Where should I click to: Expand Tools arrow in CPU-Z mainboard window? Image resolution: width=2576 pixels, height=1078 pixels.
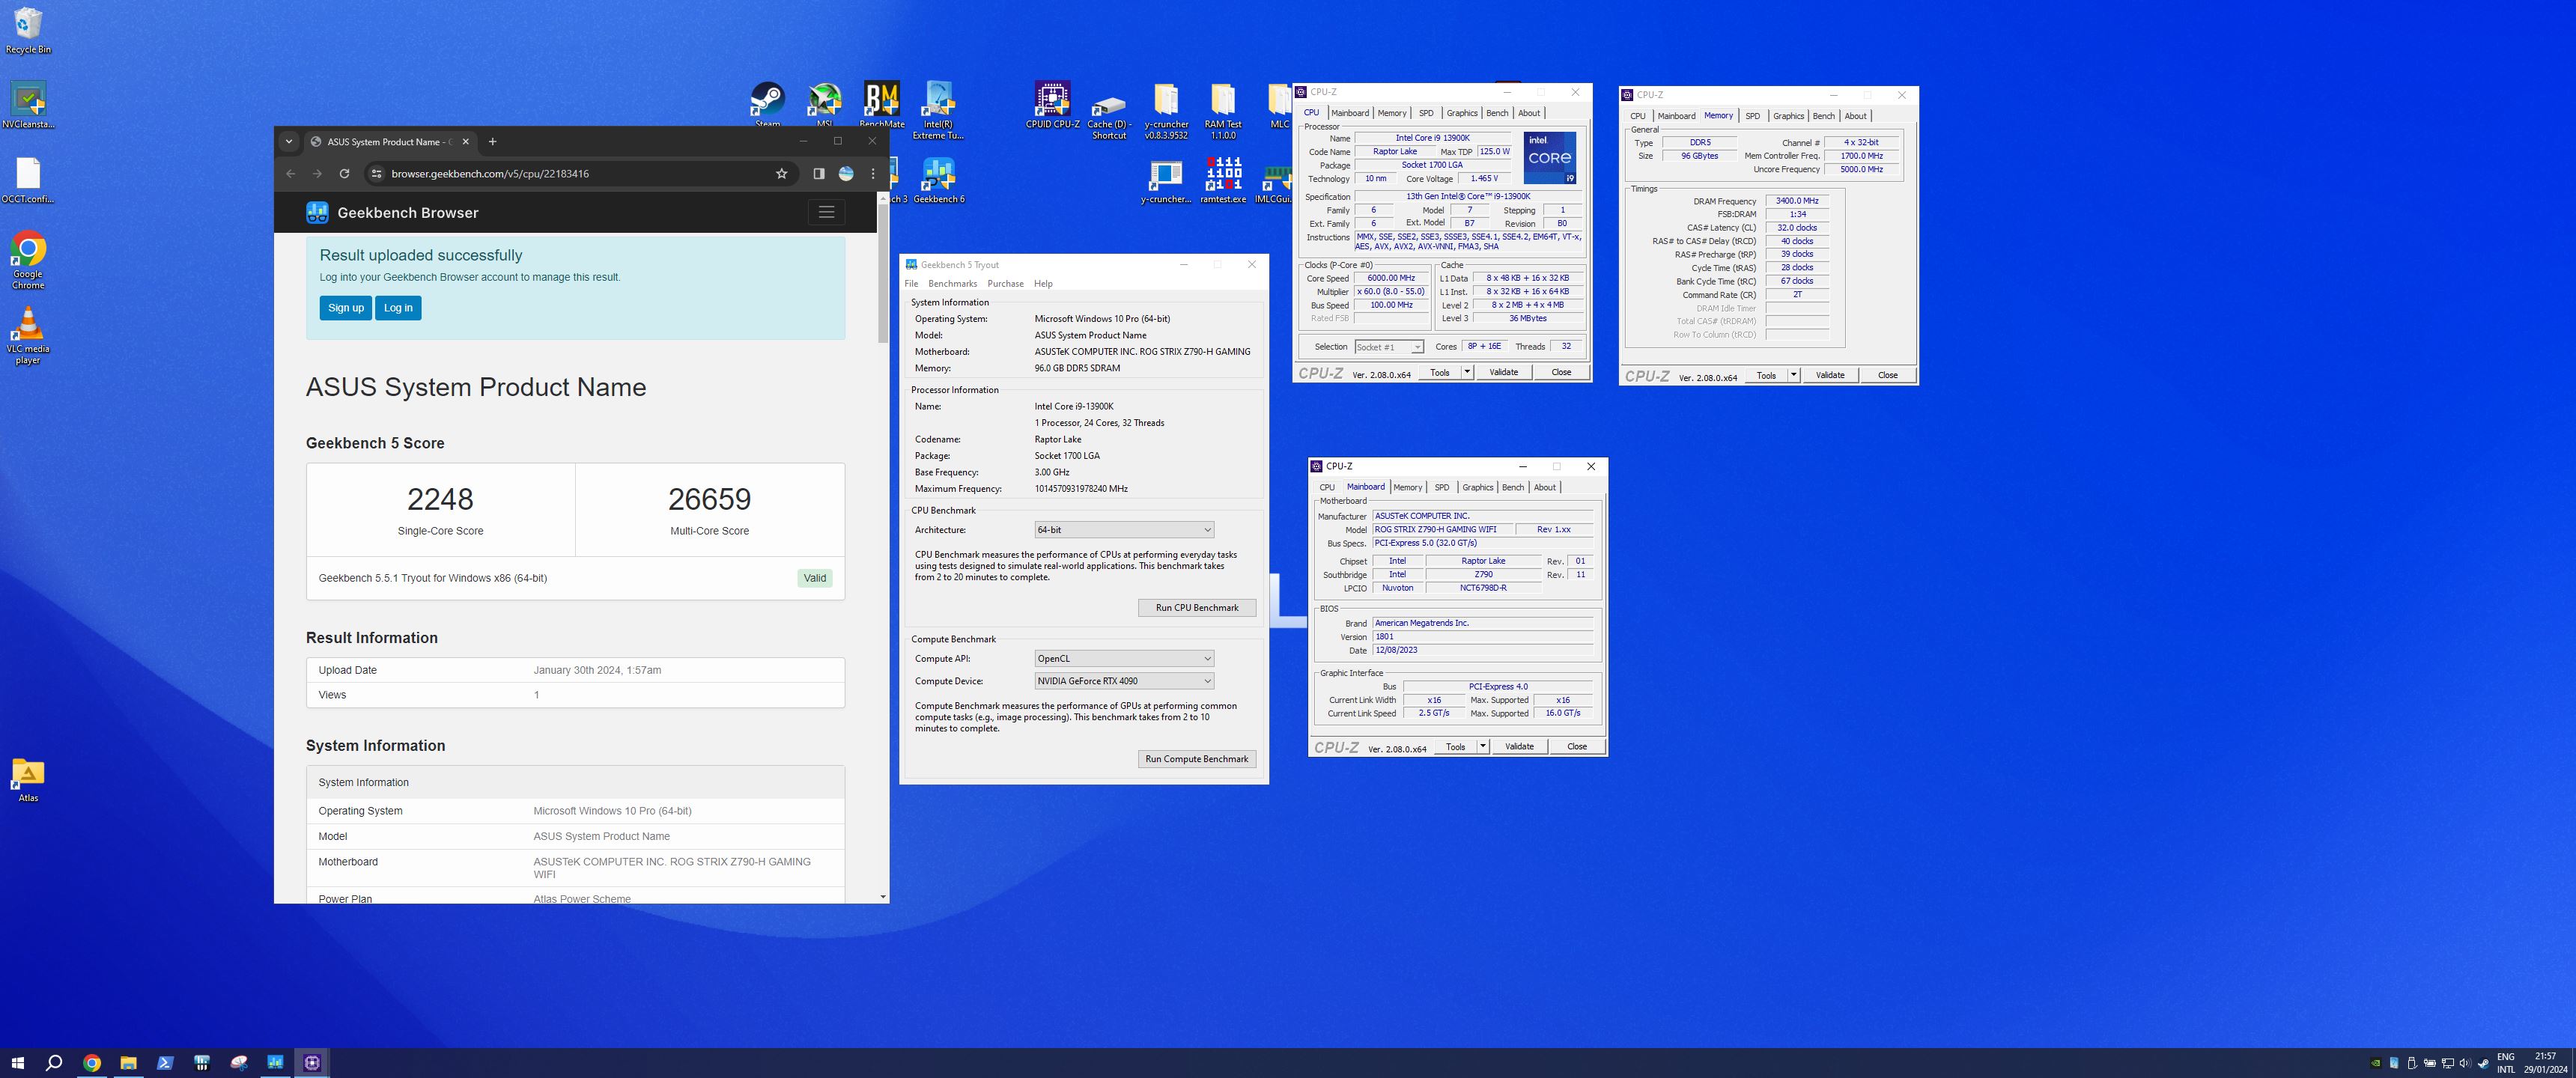coord(1483,746)
